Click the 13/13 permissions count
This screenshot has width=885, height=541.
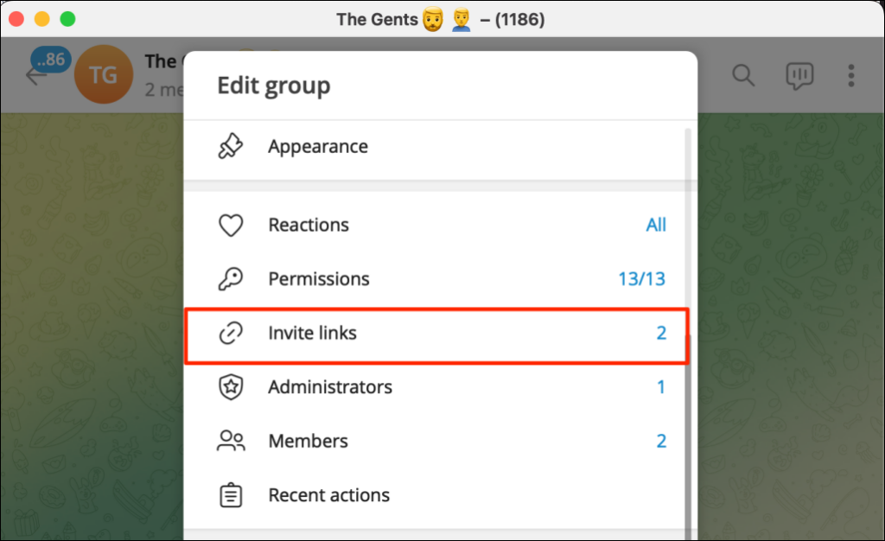tap(640, 279)
